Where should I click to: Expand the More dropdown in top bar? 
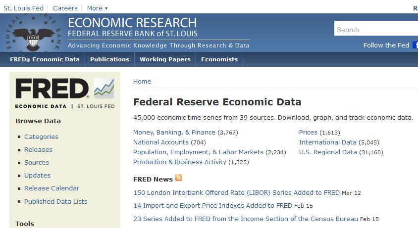[97, 8]
